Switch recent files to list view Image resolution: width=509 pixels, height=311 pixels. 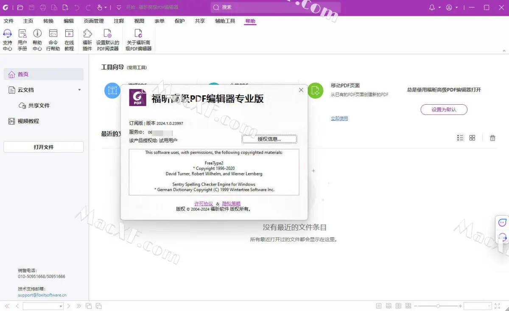[460, 138]
